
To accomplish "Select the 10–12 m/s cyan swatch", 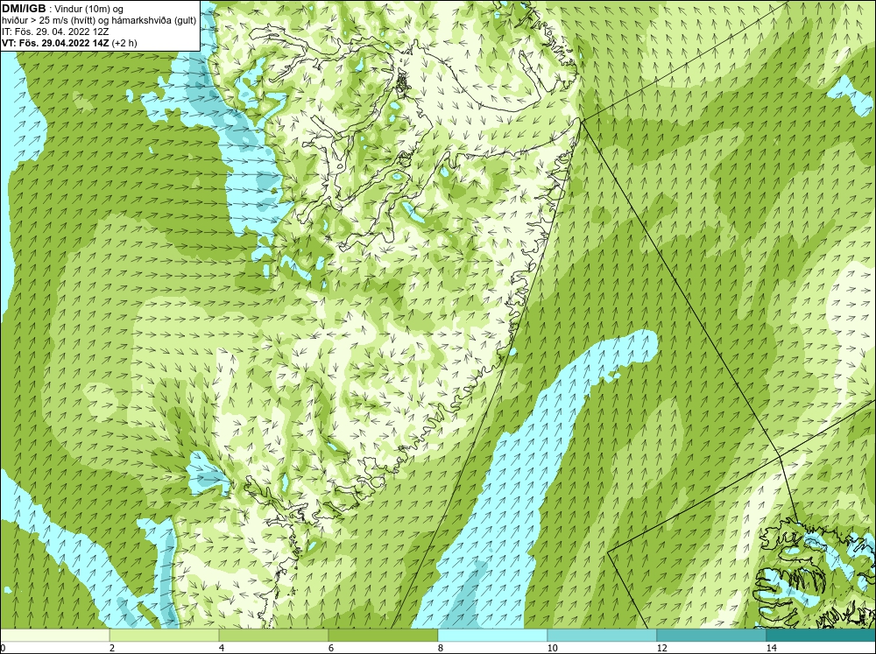I will click(x=603, y=635).
